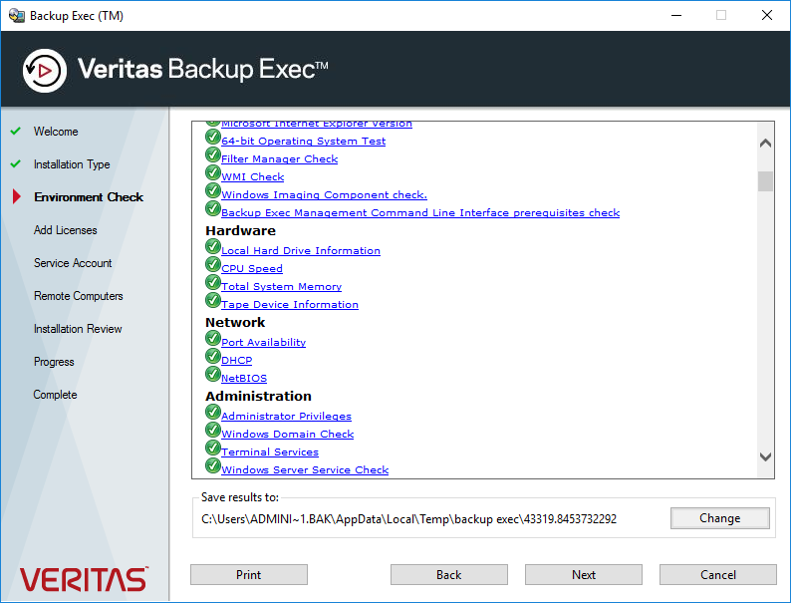Click the Network section heading
This screenshot has height=603, width=791.
[235, 323]
